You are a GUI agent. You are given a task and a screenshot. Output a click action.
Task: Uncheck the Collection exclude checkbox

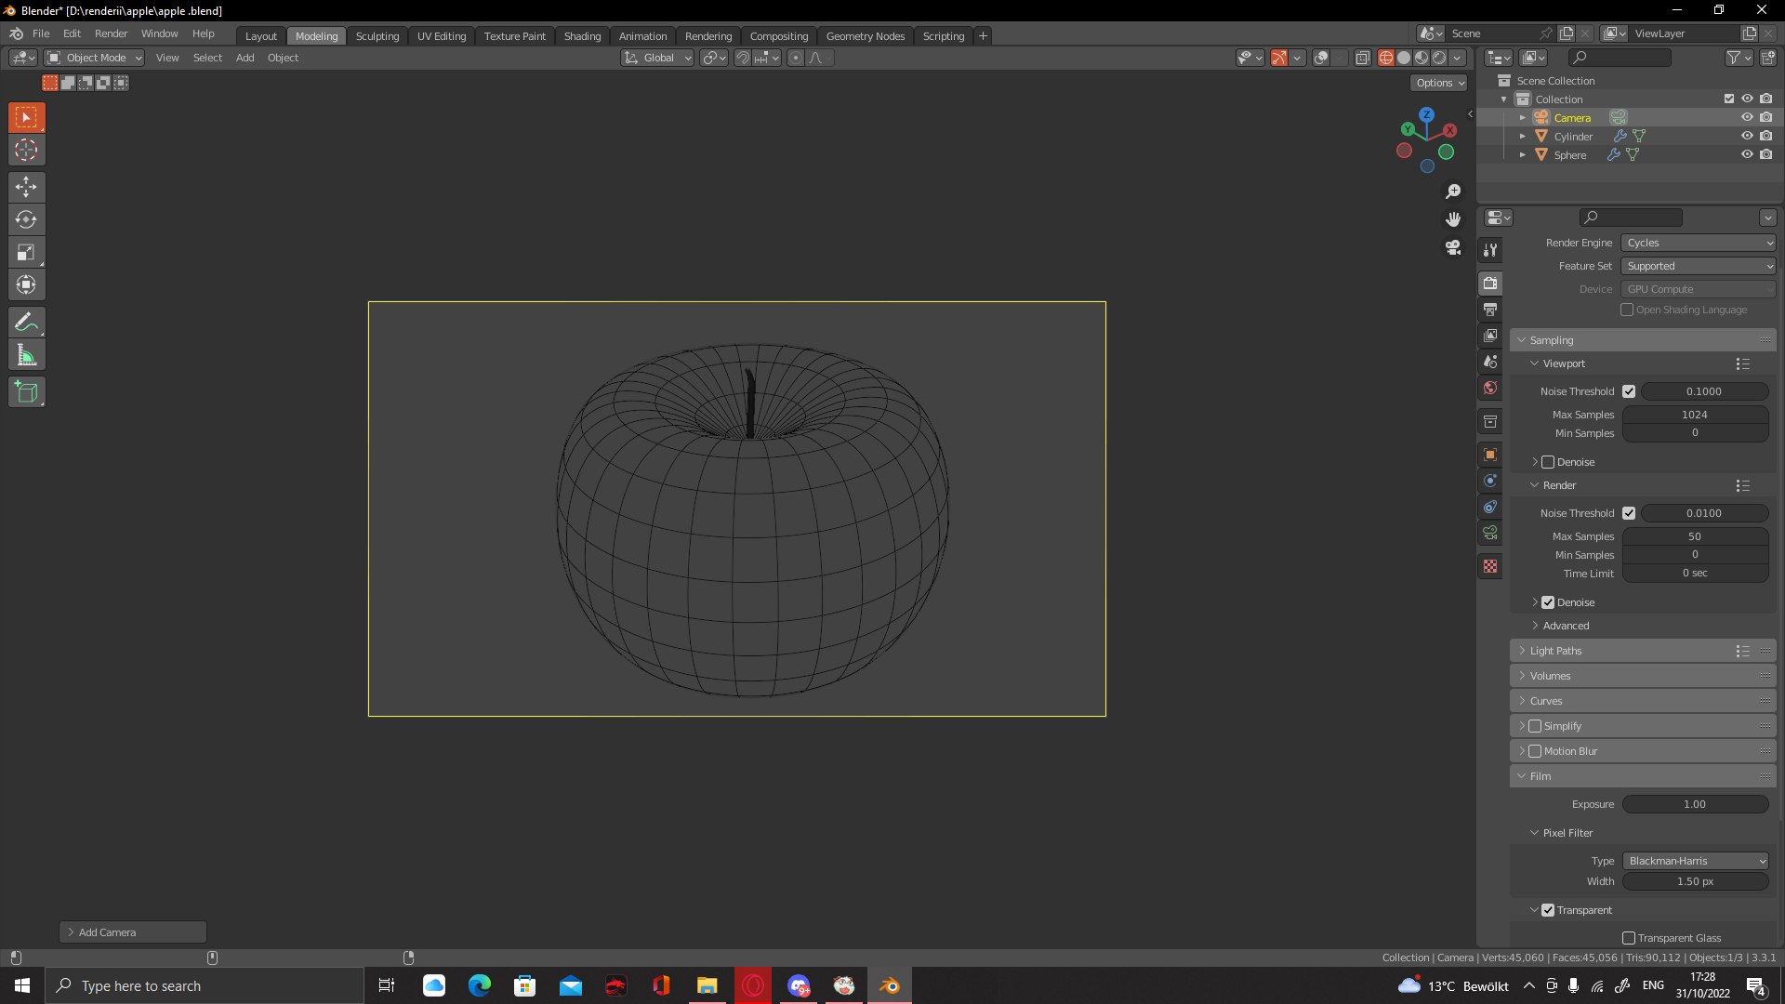click(1729, 99)
